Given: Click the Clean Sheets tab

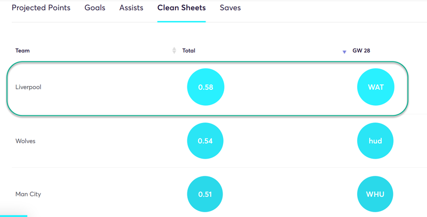Looking at the screenshot, I should [181, 8].
